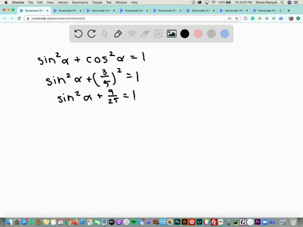Open Siri from the menu bar
Viewport: 303px width, 227px height.
click(289, 3)
